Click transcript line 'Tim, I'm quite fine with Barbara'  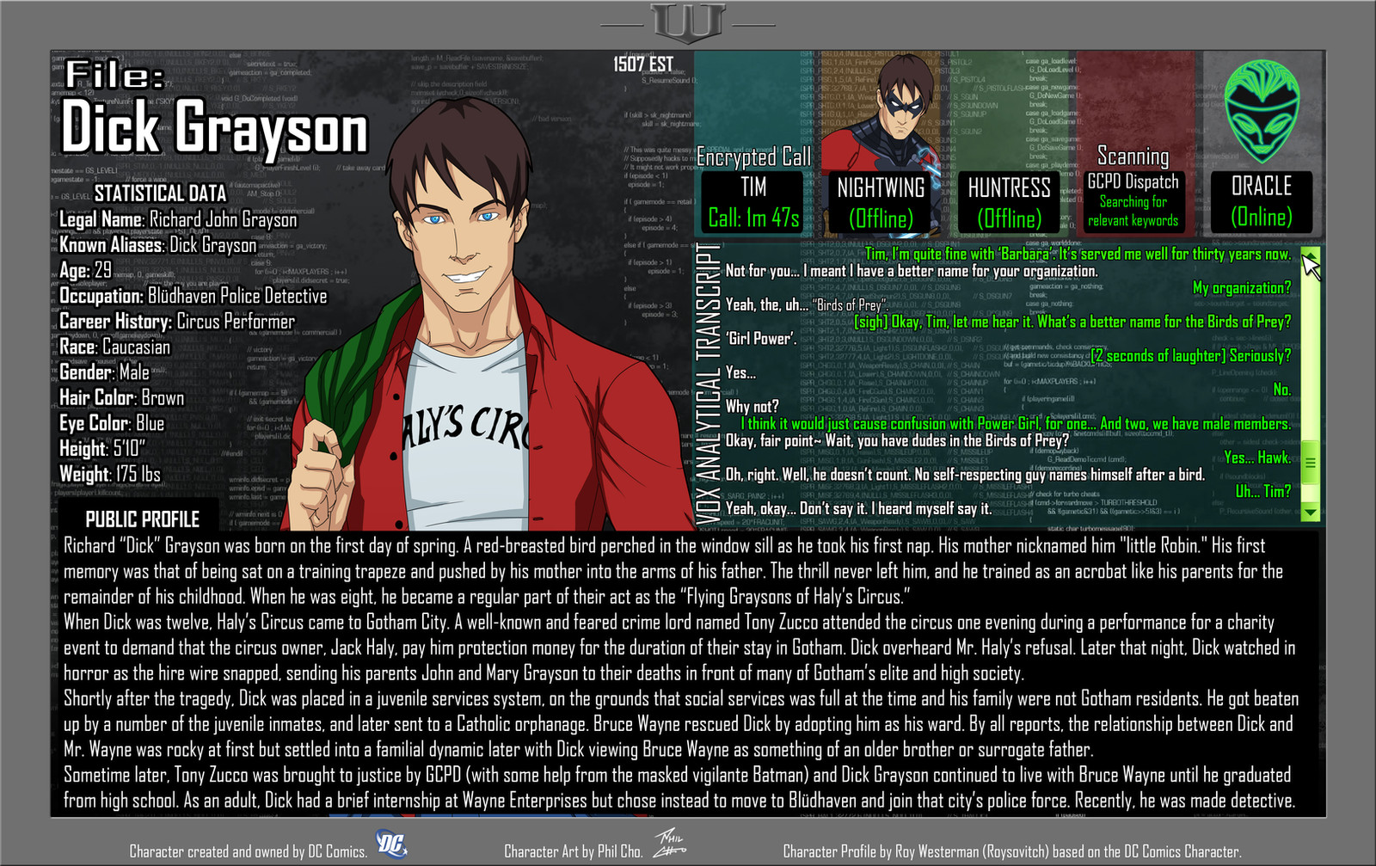[1078, 254]
